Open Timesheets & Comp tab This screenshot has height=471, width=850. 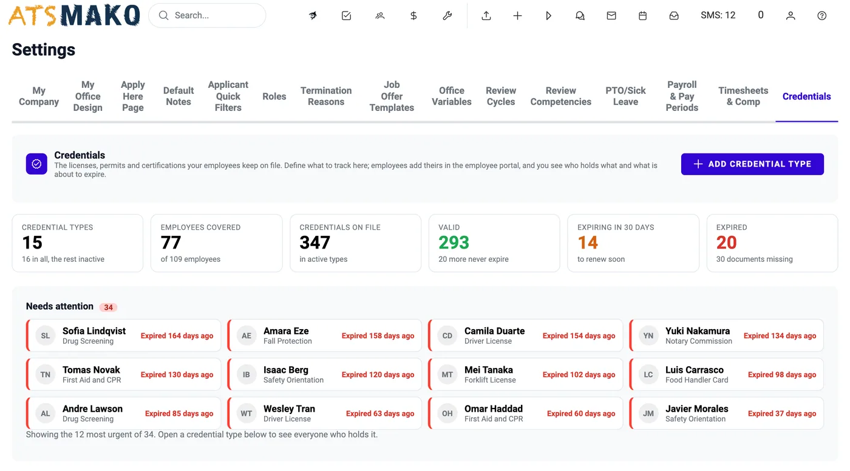(x=743, y=96)
